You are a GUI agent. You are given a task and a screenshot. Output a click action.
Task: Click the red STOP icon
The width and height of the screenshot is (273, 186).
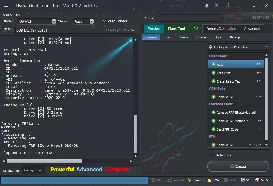coord(257,180)
